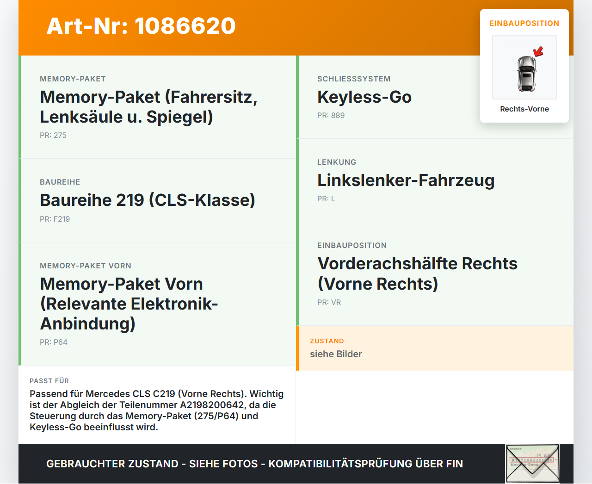The image size is (592, 484).
Task: Click the "Rechts-Vorne" caption
Action: click(524, 109)
